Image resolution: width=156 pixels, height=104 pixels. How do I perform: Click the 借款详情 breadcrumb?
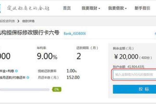click(28, 21)
